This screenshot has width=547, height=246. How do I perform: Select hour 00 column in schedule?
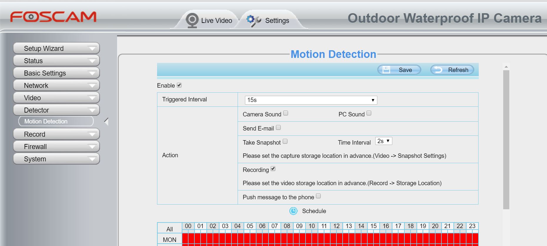pyautogui.click(x=188, y=226)
